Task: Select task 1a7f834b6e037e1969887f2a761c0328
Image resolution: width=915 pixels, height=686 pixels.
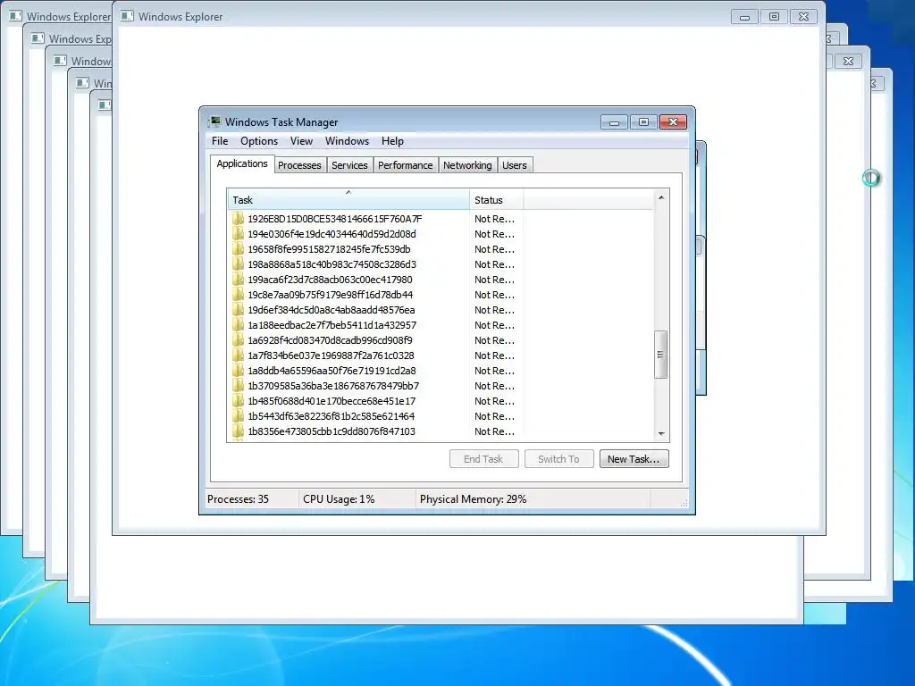Action: [331, 356]
